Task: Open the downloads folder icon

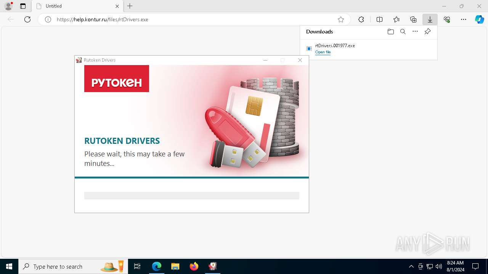Action: (x=390, y=32)
